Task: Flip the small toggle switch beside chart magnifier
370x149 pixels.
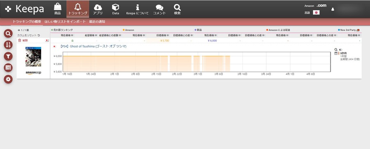Action: (x=340, y=50)
